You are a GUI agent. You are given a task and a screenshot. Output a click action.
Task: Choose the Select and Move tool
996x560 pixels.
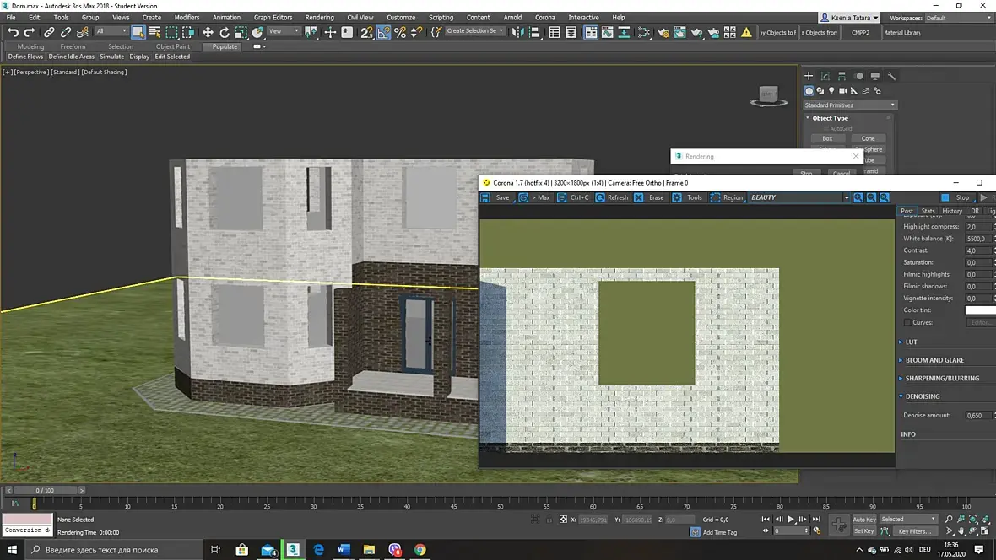click(x=208, y=32)
